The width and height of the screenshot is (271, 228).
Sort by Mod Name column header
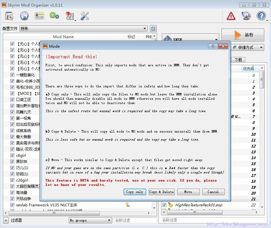pos(63,37)
